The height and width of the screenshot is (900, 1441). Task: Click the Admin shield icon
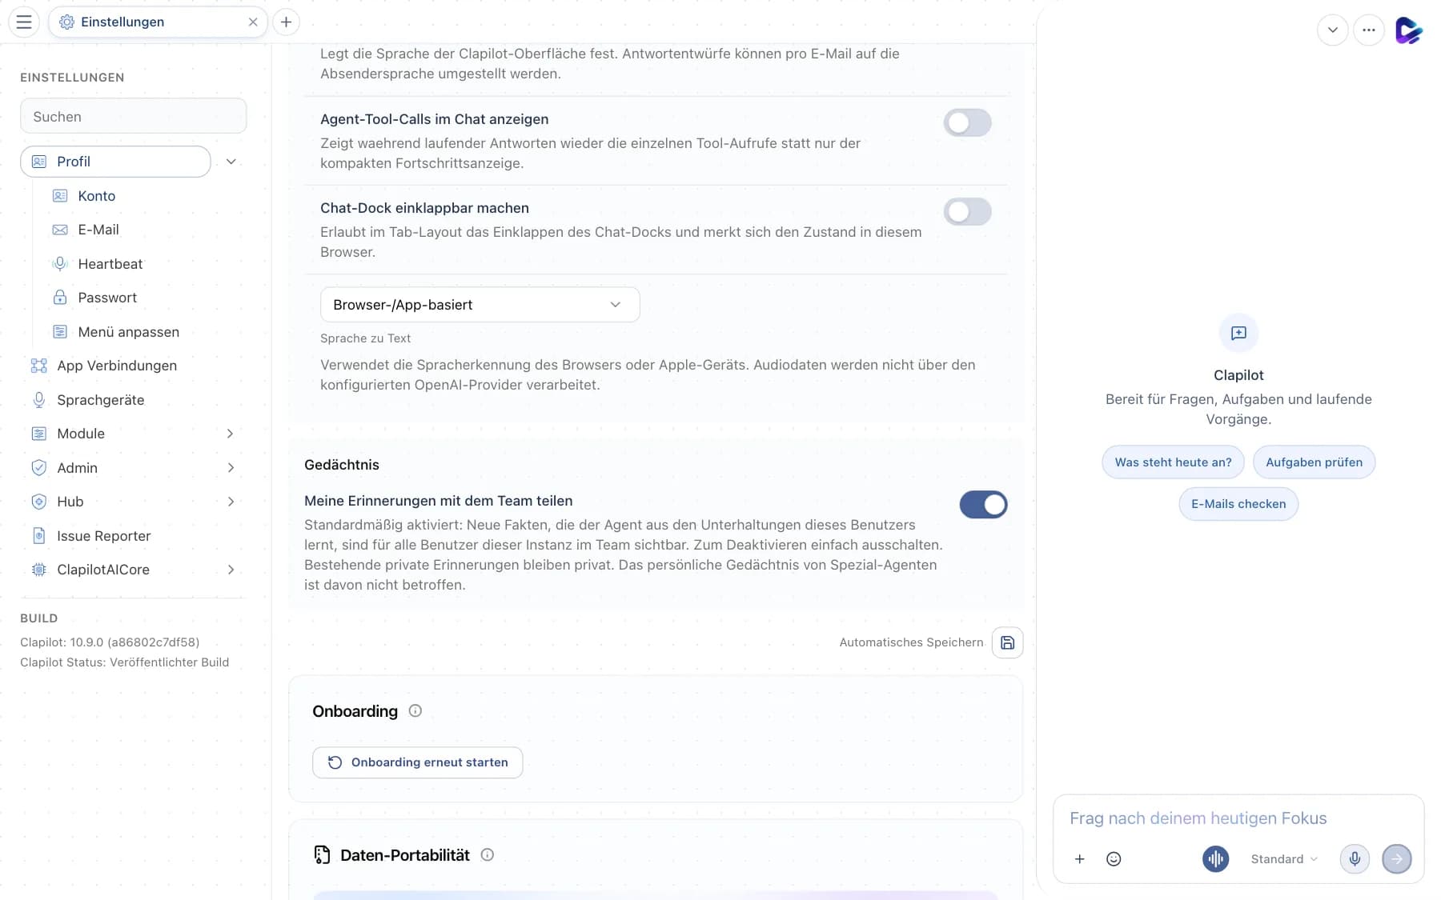[38, 468]
